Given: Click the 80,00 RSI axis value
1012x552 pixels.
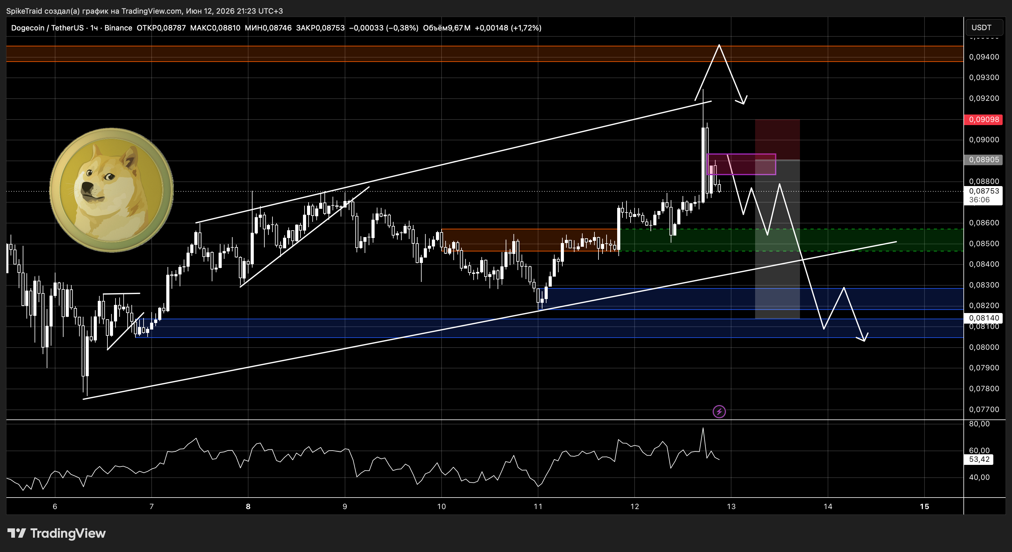Looking at the screenshot, I should [979, 423].
